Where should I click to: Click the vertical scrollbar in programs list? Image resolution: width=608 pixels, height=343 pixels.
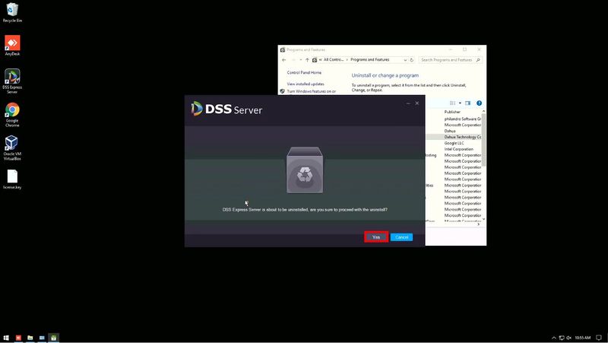tap(483, 140)
